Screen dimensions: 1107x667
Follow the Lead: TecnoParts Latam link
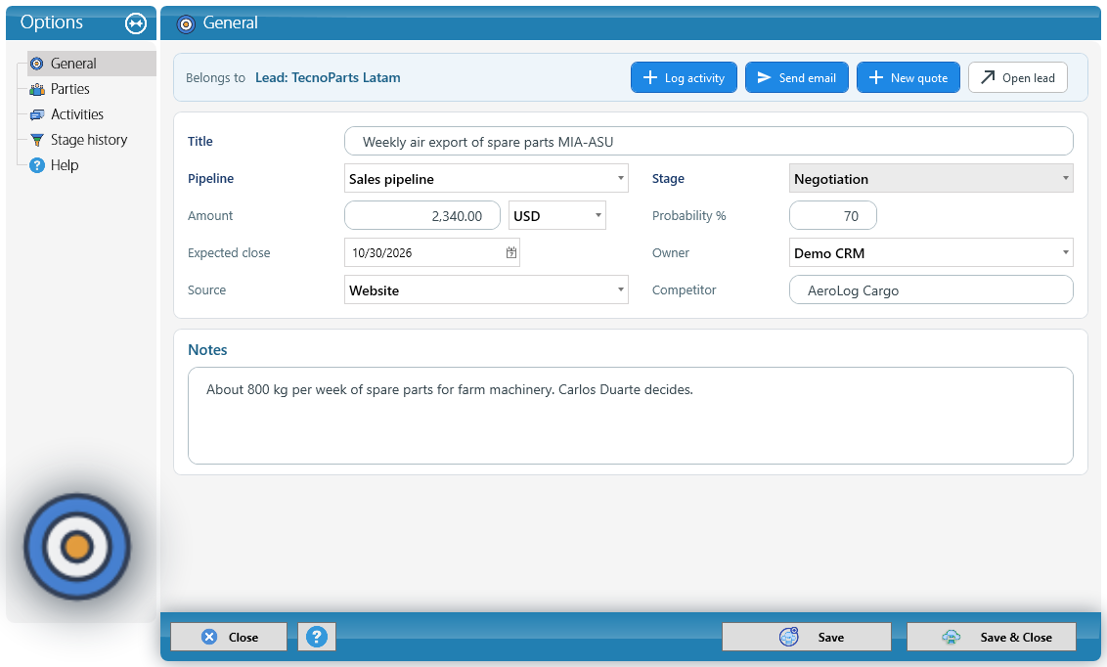328,77
